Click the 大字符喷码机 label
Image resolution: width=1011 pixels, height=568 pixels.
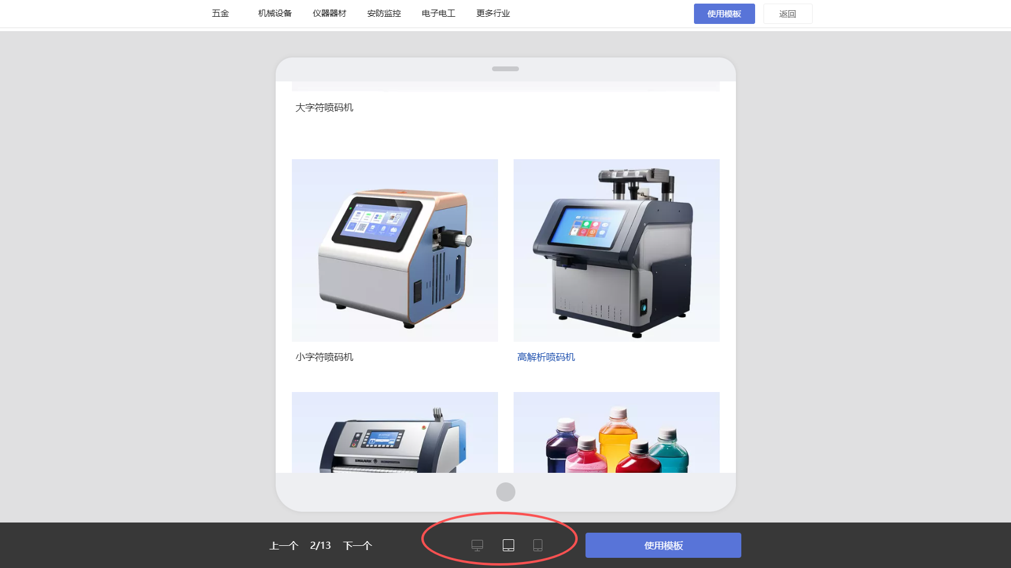(x=324, y=107)
